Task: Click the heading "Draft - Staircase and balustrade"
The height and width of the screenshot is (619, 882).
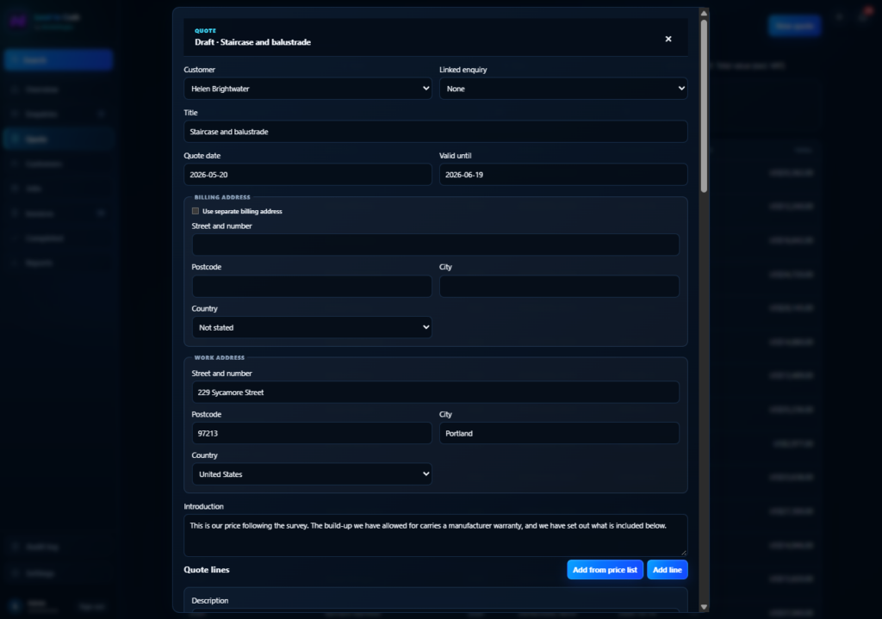Action: [x=252, y=42]
